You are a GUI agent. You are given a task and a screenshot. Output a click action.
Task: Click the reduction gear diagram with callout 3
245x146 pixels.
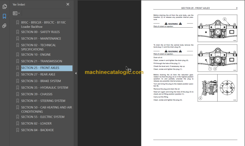point(217,88)
